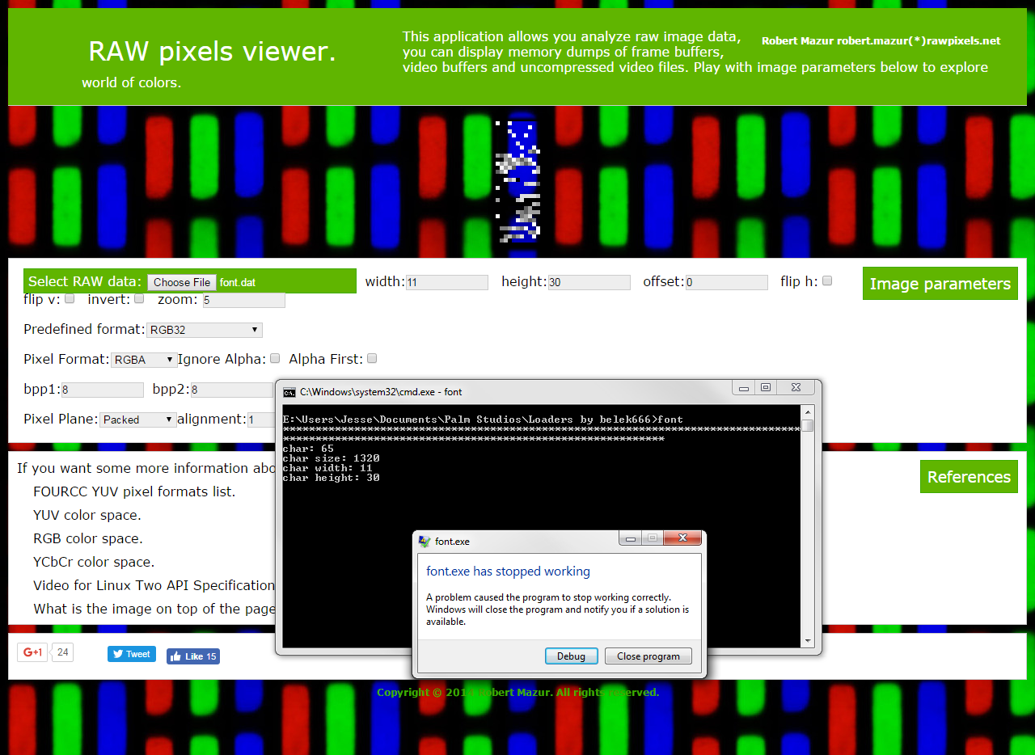Click the zoom value field
1035x755 pixels.
[x=243, y=300]
